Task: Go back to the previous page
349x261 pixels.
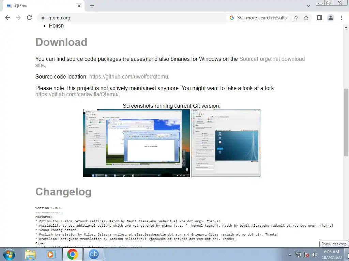Action: click(x=7, y=18)
